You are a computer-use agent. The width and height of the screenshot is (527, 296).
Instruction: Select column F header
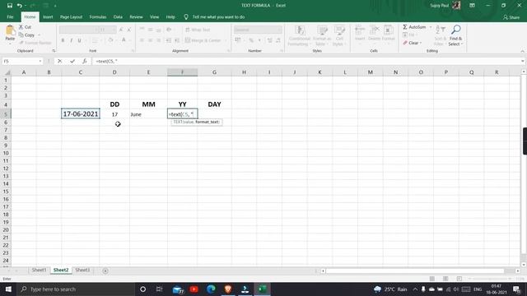[183, 72]
